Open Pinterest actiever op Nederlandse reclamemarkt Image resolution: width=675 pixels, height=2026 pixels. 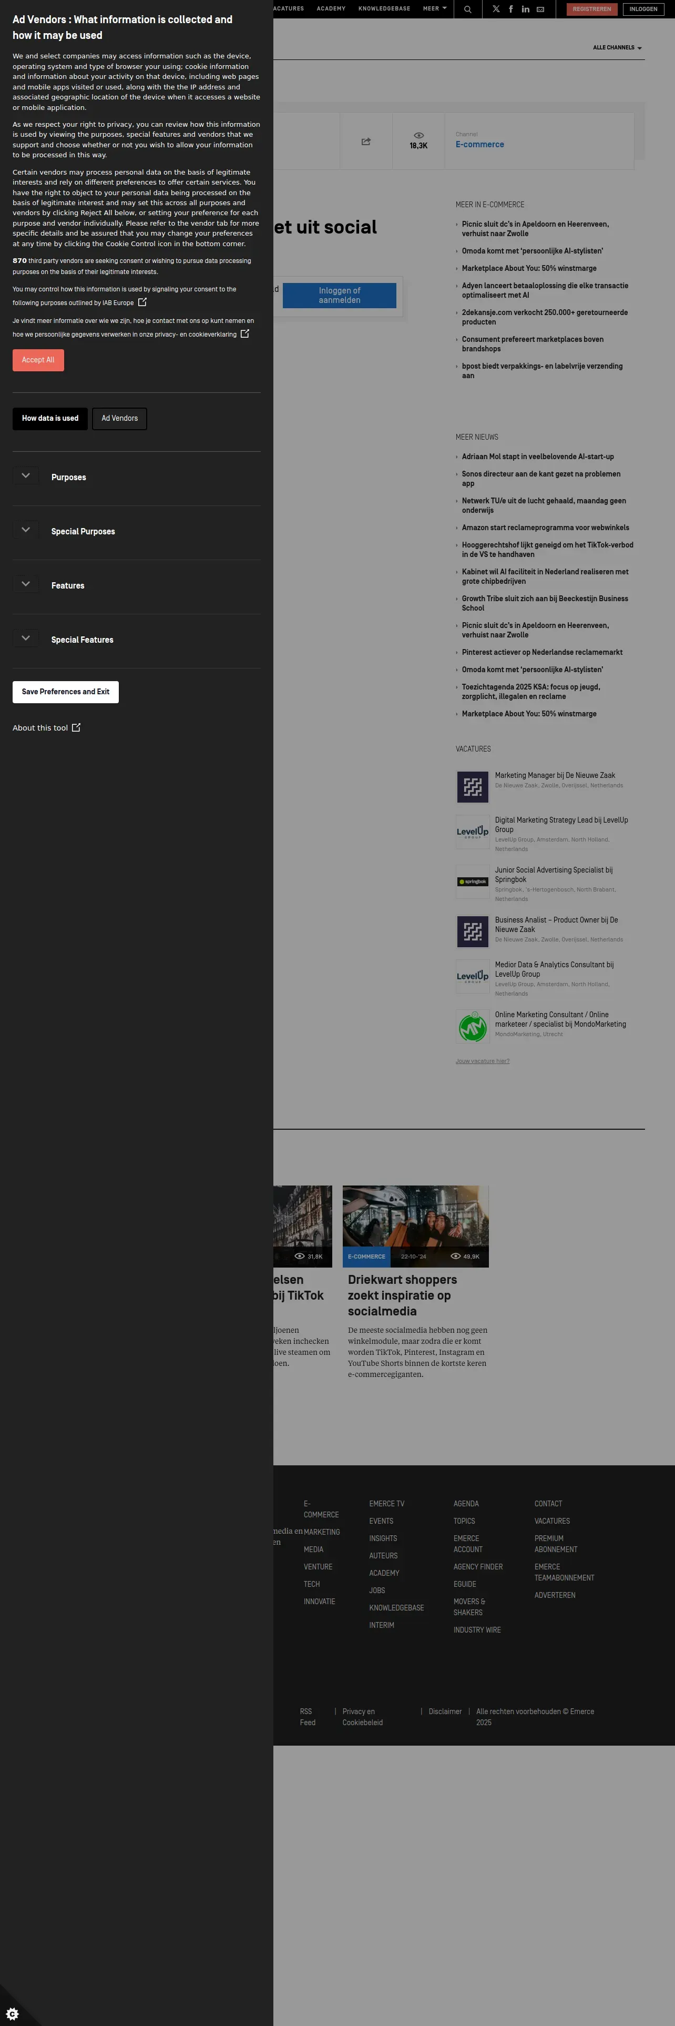(x=542, y=652)
